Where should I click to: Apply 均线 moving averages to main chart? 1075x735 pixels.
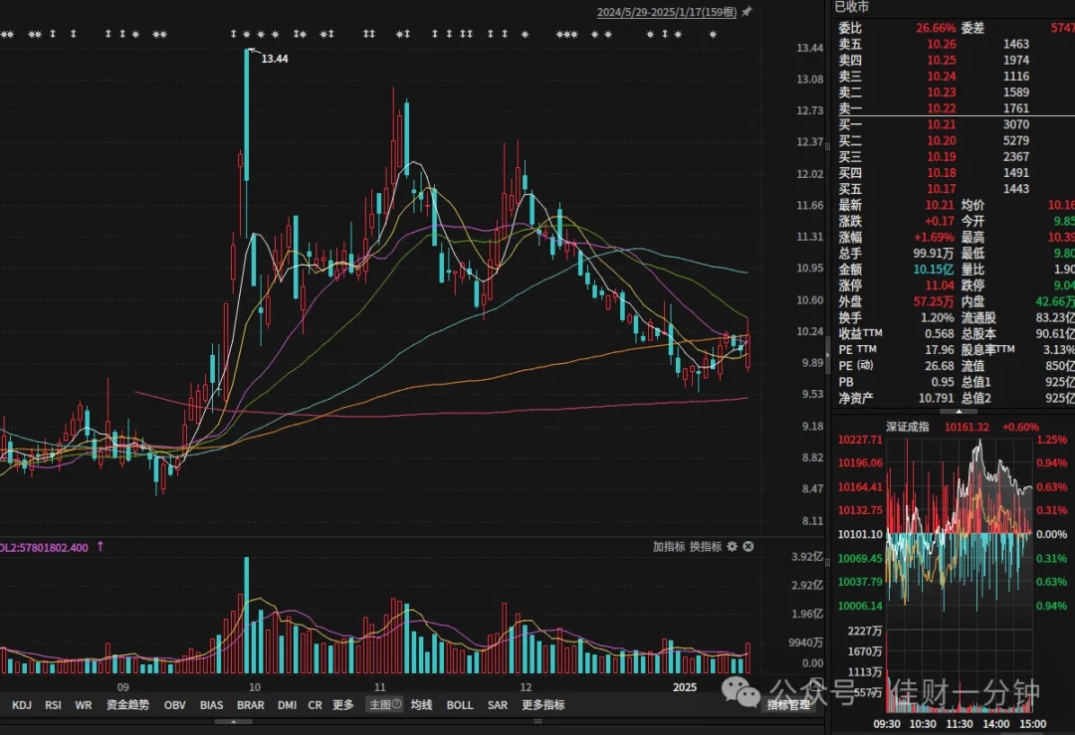tap(422, 705)
